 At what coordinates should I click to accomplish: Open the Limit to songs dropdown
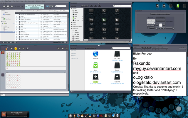(57, 11)
